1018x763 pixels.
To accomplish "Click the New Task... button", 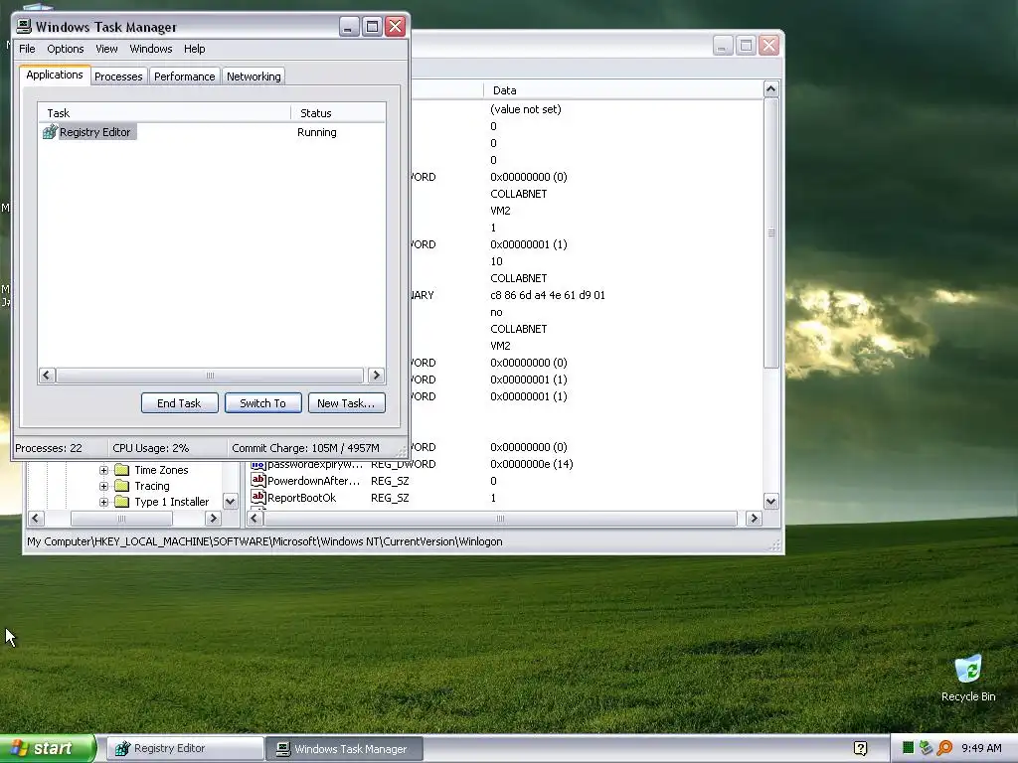I will [x=346, y=403].
